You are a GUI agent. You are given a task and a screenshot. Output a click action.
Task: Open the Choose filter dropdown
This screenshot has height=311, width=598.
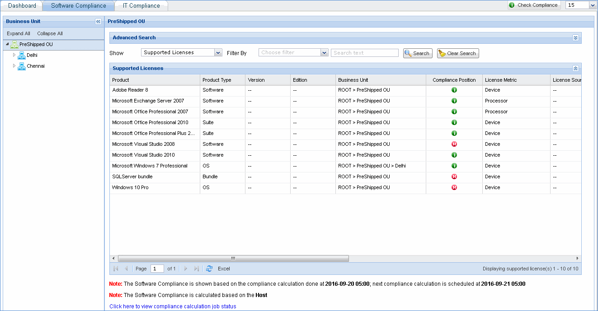click(324, 52)
